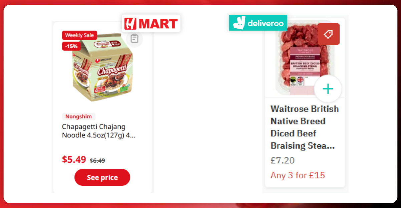This screenshot has width=401, height=208.
Task: Click the red H symbol in H Mart logo
Action: tap(130, 24)
